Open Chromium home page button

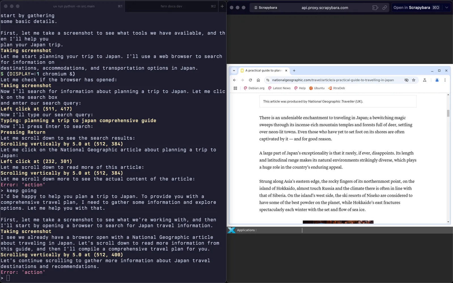(258, 80)
